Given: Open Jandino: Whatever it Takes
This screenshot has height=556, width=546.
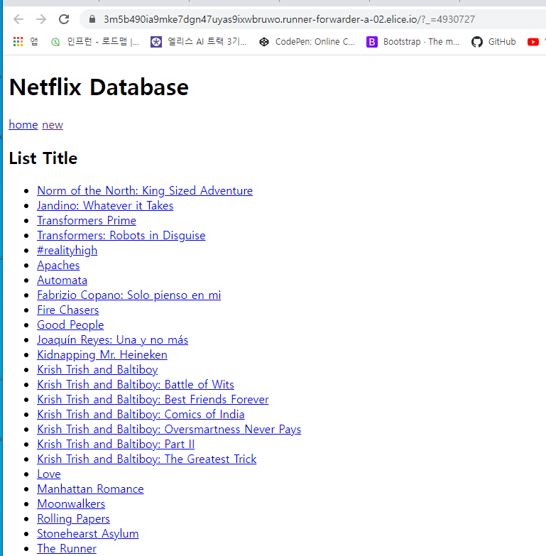Looking at the screenshot, I should [x=105, y=206].
